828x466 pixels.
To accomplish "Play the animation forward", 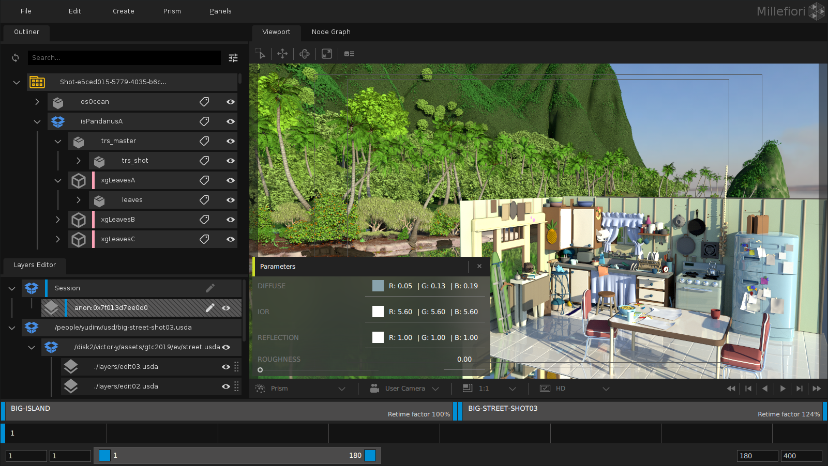I will click(782, 389).
